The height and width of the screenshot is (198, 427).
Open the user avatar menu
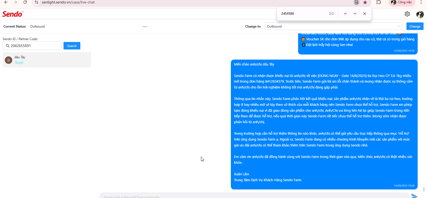[420, 14]
